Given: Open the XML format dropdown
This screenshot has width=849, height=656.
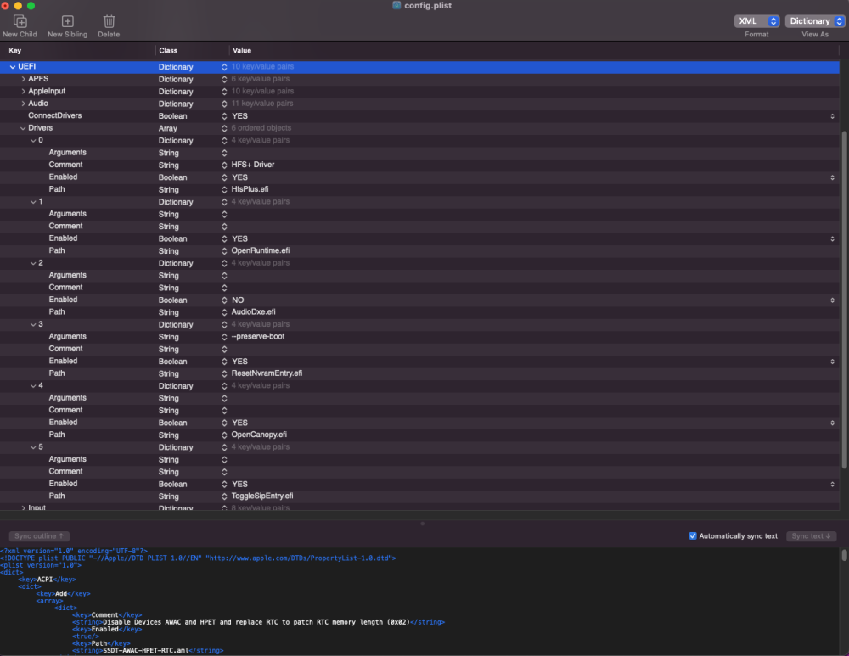Looking at the screenshot, I should (x=756, y=21).
